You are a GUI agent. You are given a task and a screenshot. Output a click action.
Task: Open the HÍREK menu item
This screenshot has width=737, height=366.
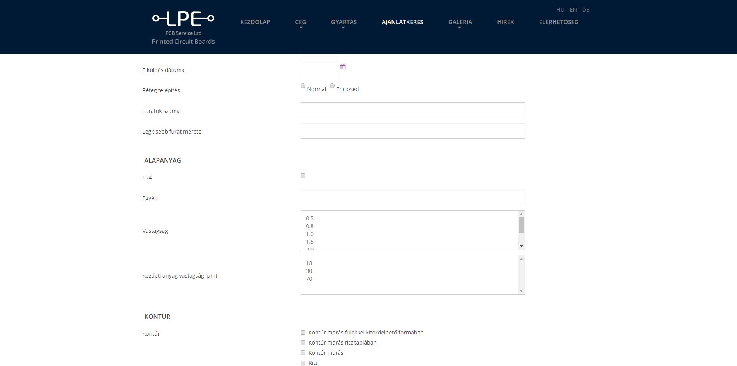tap(505, 22)
